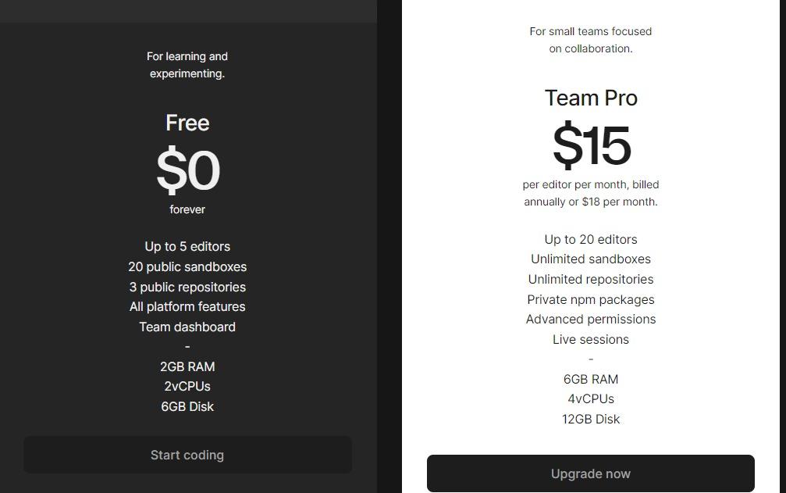Click the 'Up to 5 editors' feature
The image size is (786, 493).
click(187, 246)
